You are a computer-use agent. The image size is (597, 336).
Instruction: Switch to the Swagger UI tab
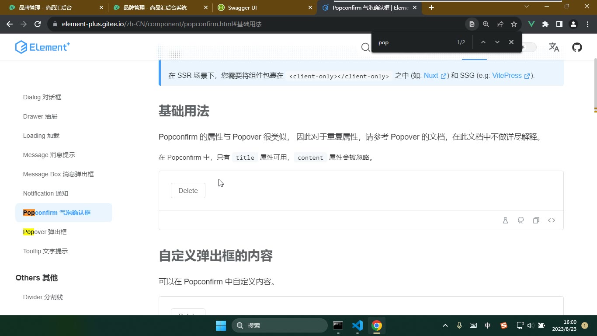click(264, 7)
